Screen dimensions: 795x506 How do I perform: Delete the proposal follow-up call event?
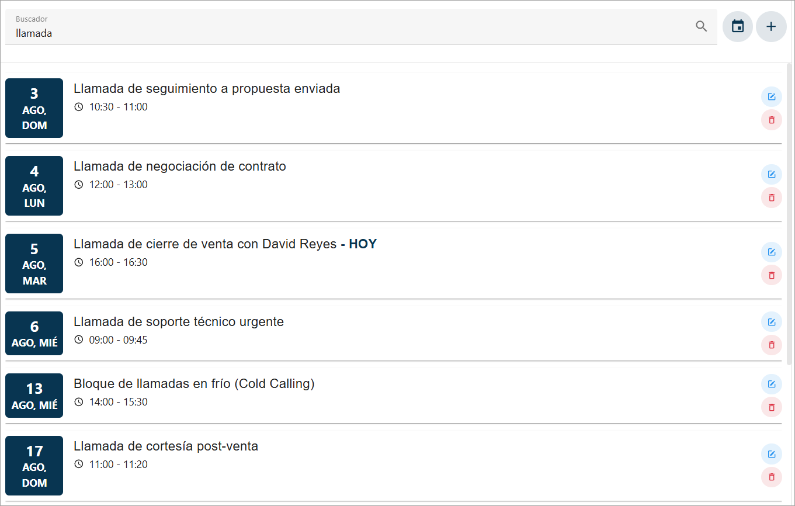point(771,120)
